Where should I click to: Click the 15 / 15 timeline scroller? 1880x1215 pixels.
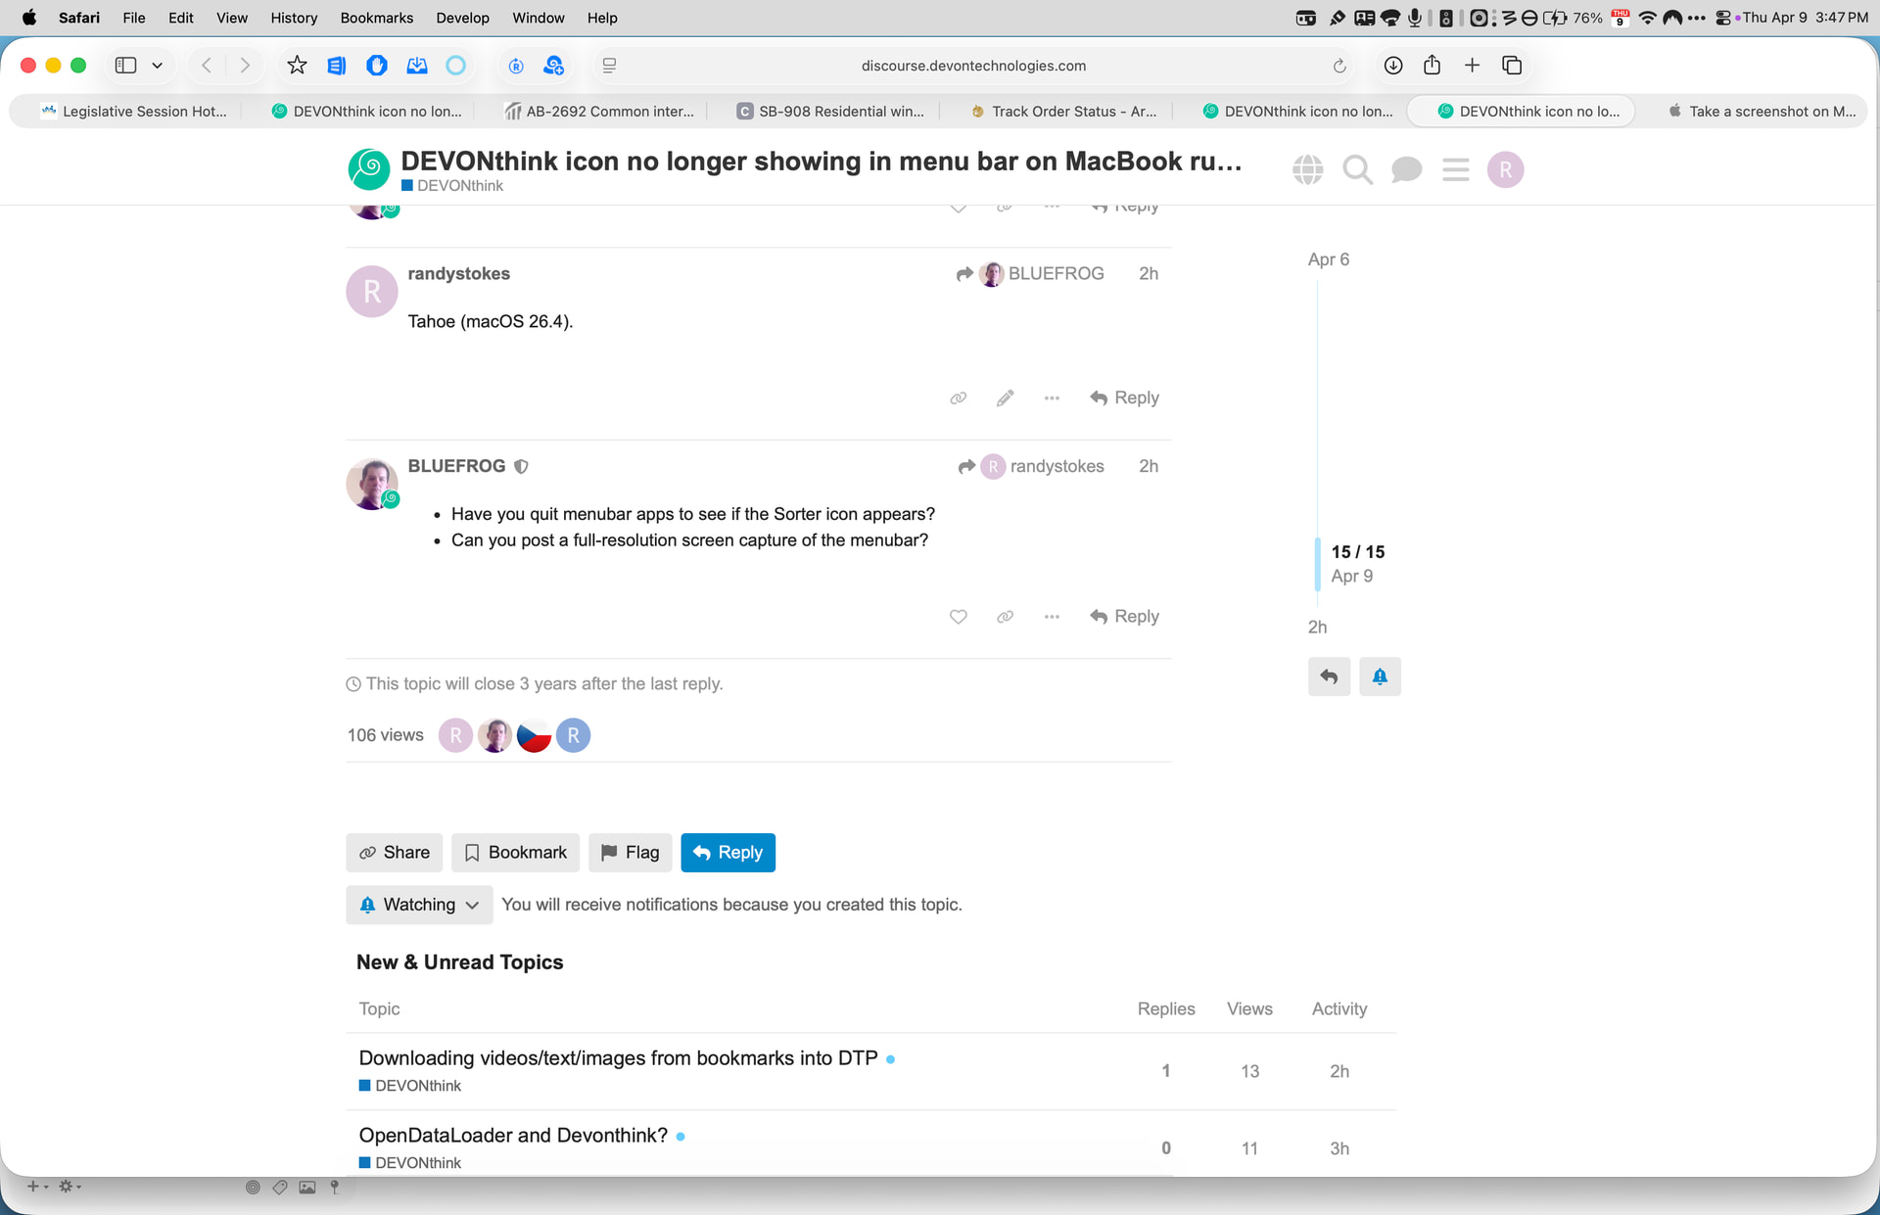coord(1357,552)
